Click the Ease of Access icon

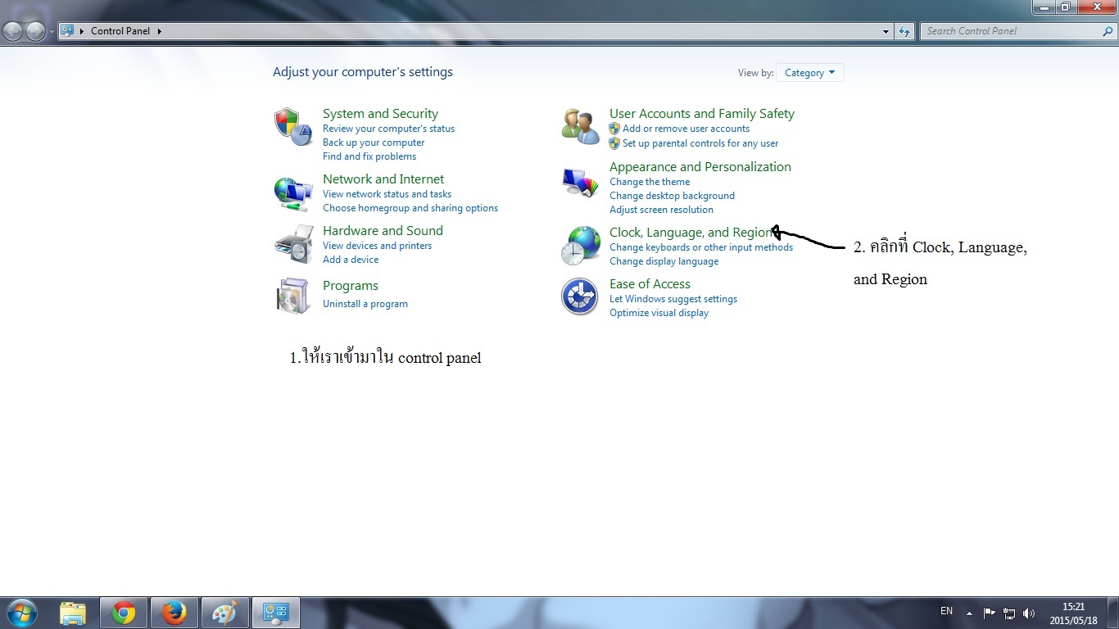tap(580, 296)
